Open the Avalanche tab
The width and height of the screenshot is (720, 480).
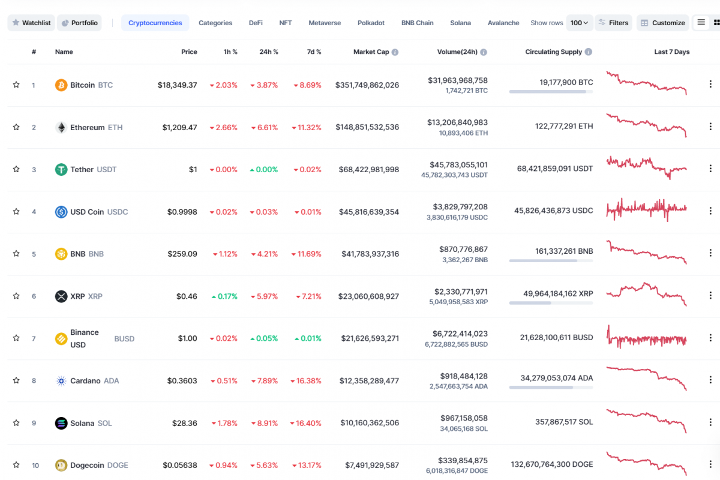[x=503, y=23]
